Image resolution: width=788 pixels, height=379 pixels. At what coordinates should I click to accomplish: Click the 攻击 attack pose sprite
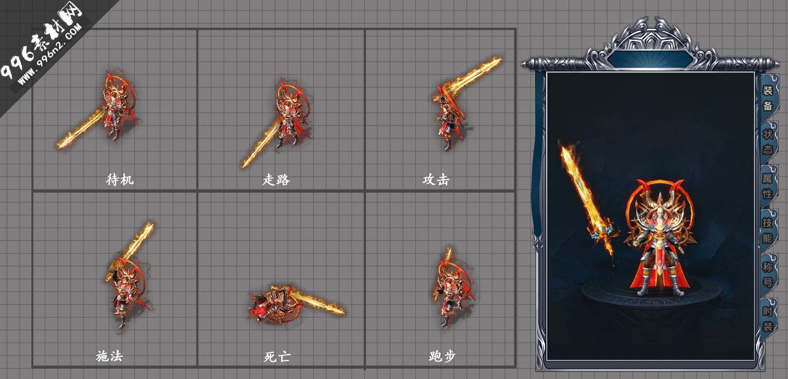click(466, 103)
